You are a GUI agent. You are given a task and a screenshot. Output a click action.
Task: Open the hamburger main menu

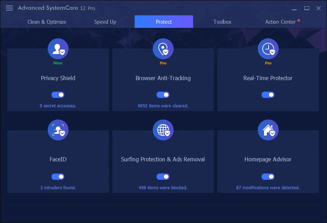click(x=9, y=8)
